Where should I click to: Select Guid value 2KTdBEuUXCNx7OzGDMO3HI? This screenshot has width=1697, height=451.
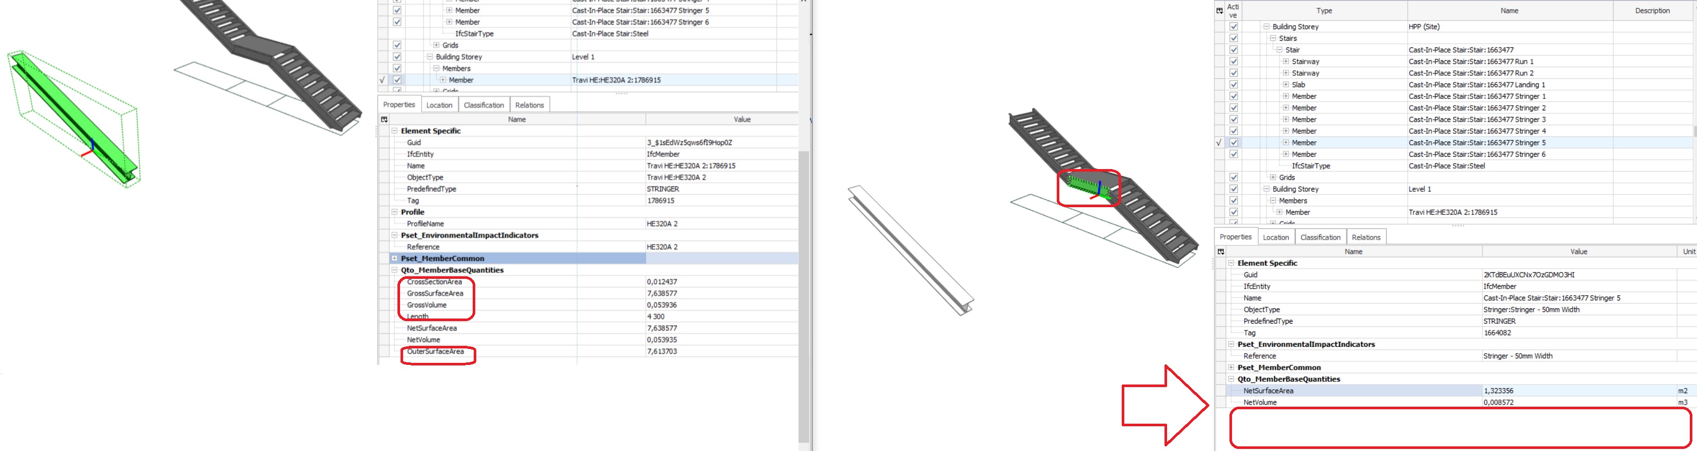pos(1529,275)
